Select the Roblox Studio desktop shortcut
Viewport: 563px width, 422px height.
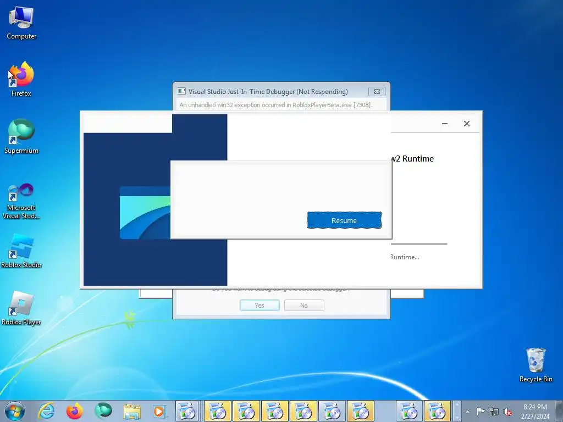[21, 251]
